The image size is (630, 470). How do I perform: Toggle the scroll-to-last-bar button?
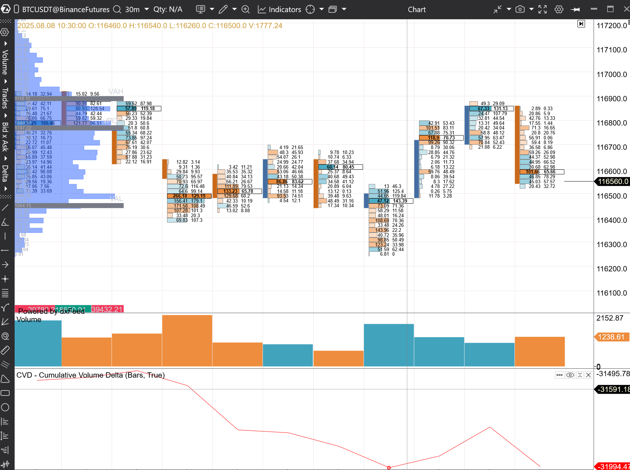(x=581, y=24)
